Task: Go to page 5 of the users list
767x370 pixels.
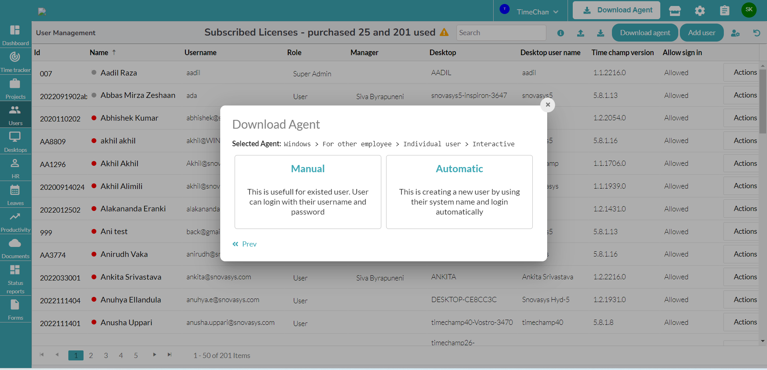Action: point(136,355)
